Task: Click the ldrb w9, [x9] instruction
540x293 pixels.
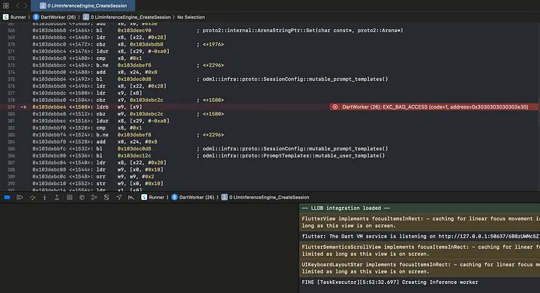Action: (119, 107)
